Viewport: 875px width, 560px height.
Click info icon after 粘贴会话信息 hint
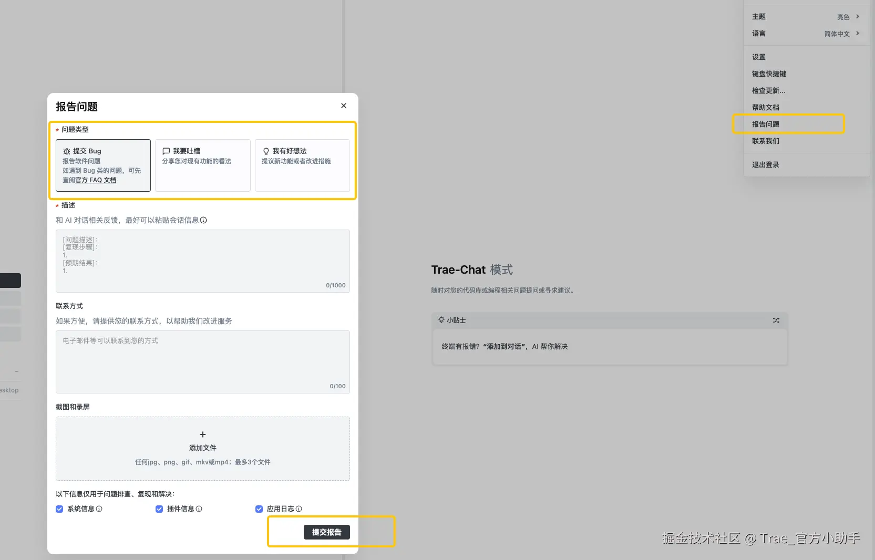click(203, 221)
